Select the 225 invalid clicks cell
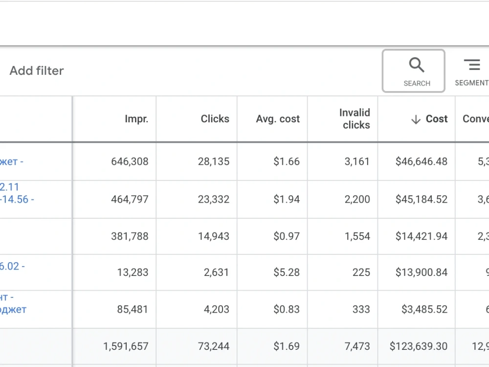 361,273
